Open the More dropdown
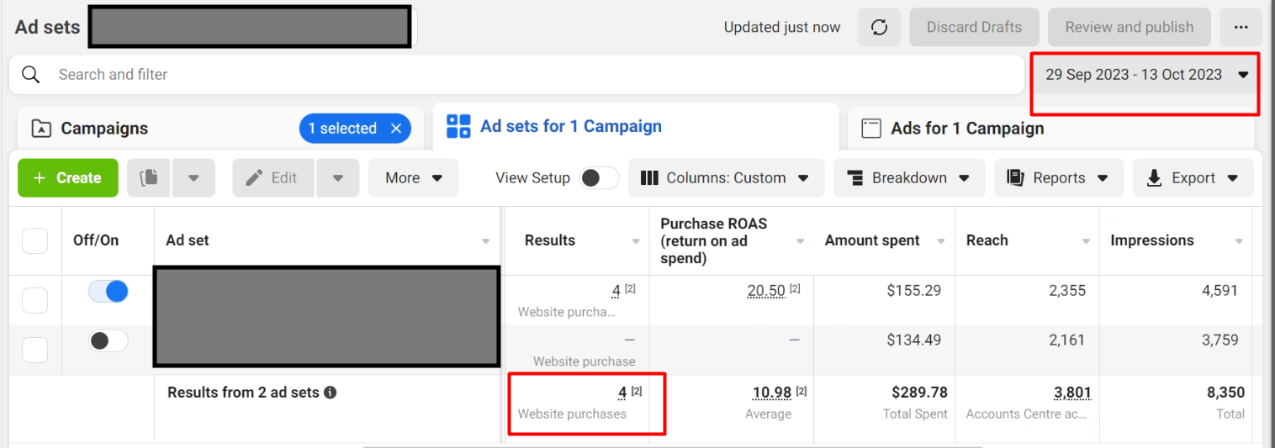The image size is (1275, 448). 413,178
